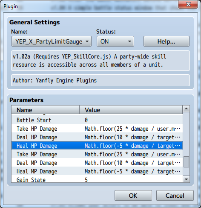Viewport: 201px width, 208px height.
Task: Click the Author Yanfly Engine Plugins text
Action: [55, 80]
